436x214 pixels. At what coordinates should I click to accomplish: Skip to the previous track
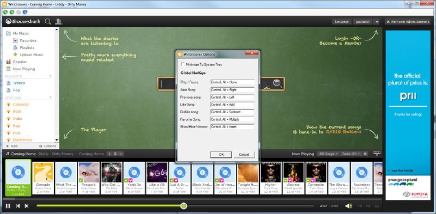(18, 206)
